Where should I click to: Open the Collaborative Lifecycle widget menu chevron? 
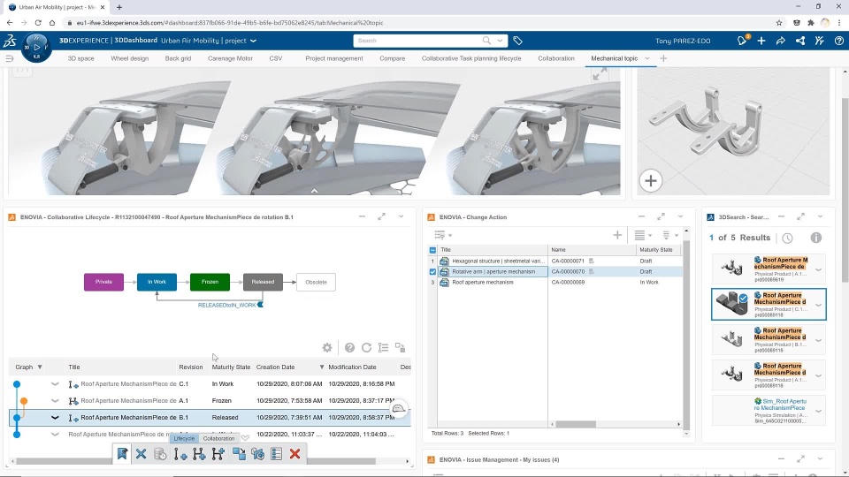click(x=402, y=216)
